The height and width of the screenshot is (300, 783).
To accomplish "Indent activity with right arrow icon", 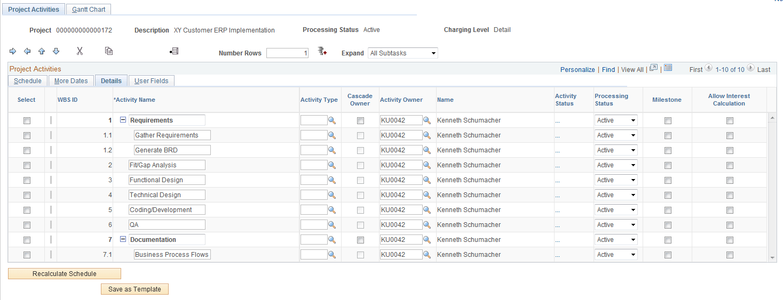I will (x=13, y=51).
